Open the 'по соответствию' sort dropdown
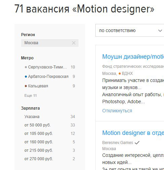 pyautogui.click(x=130, y=30)
